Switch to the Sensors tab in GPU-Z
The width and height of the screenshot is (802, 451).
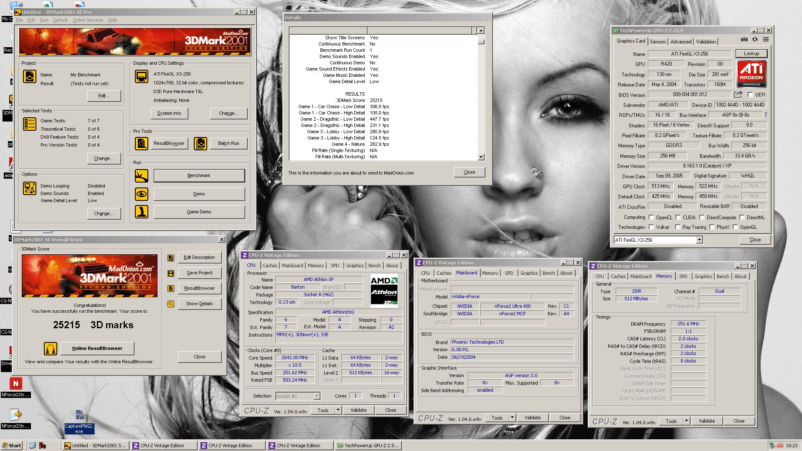point(658,42)
